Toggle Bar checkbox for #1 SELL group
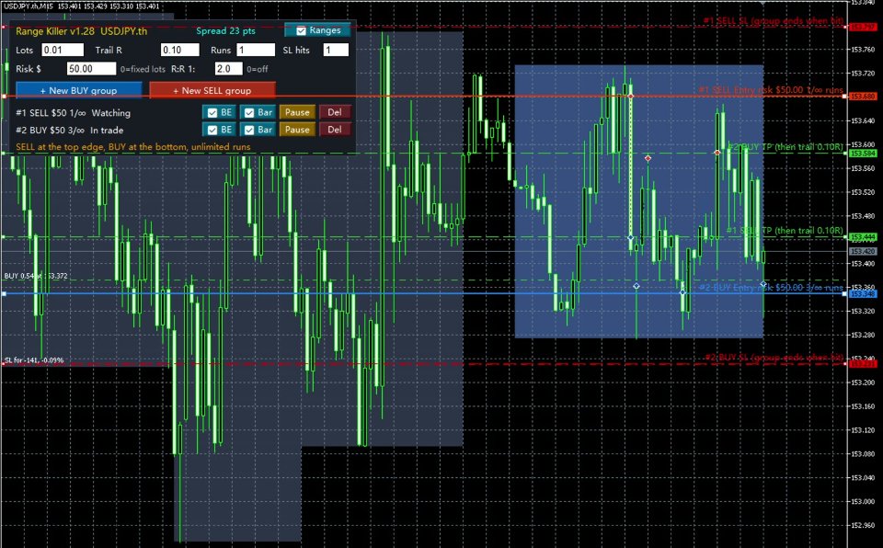Screen dimensions: 883x548 (x=249, y=113)
